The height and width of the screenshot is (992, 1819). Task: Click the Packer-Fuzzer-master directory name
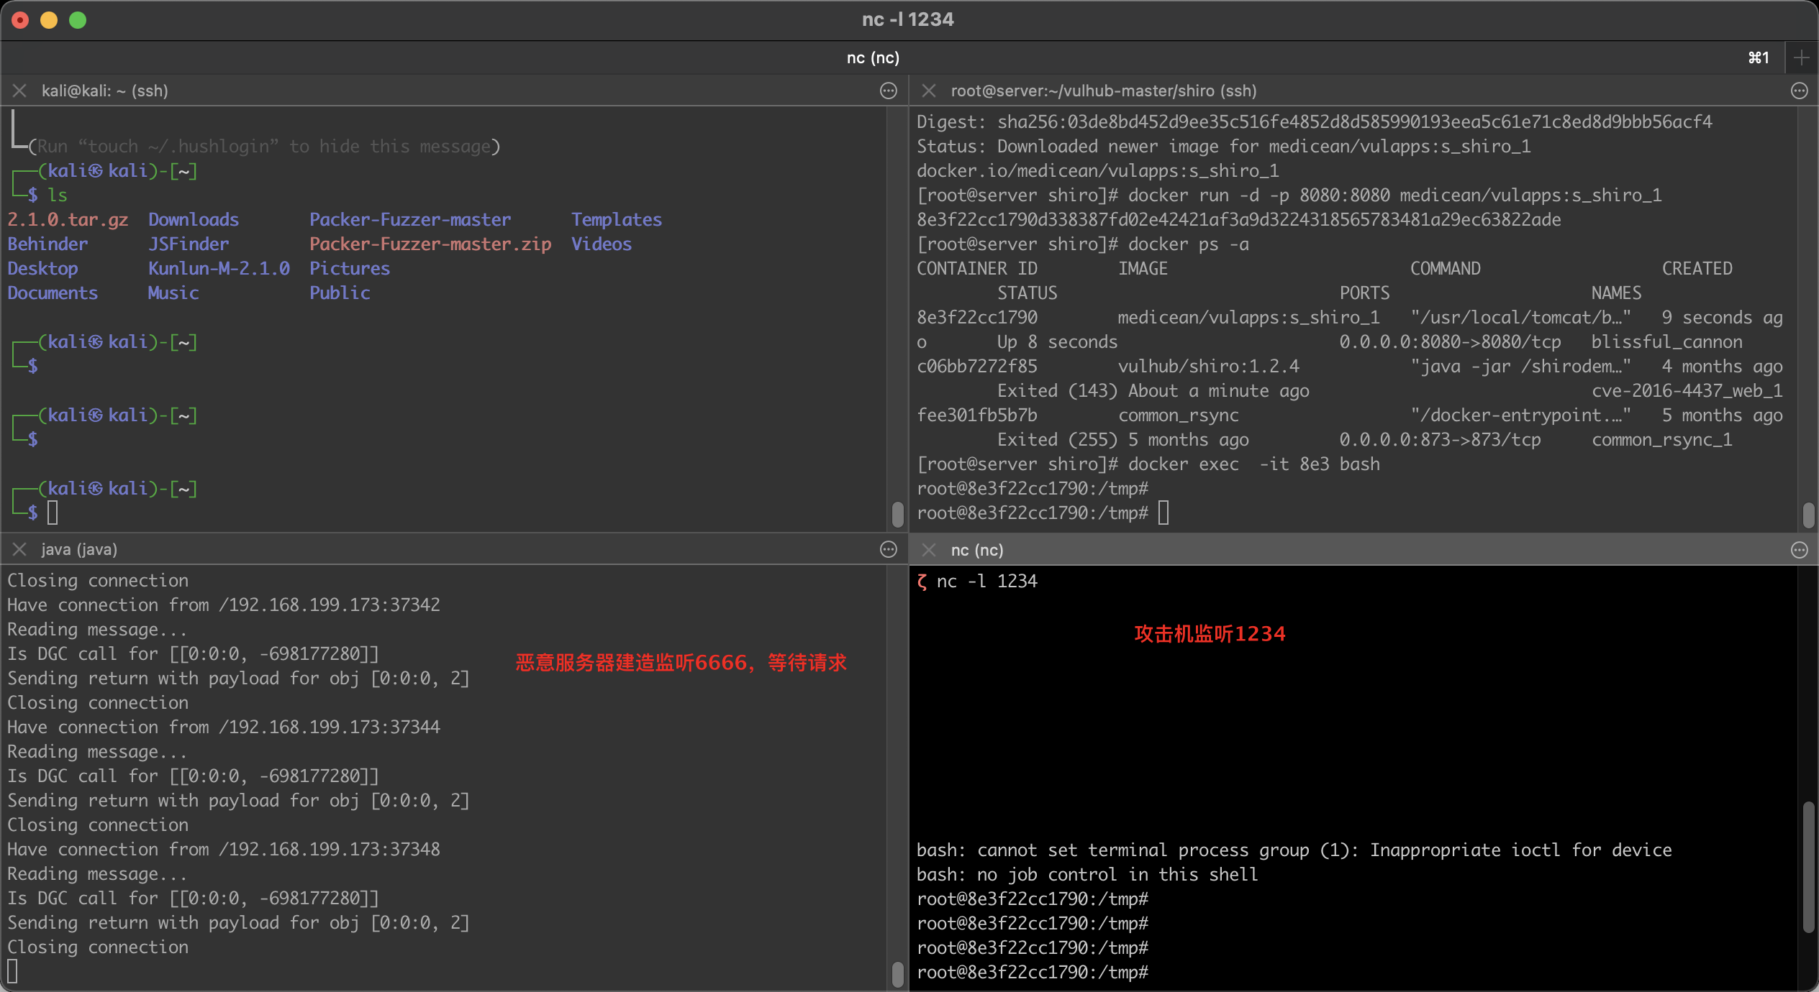[x=410, y=219]
